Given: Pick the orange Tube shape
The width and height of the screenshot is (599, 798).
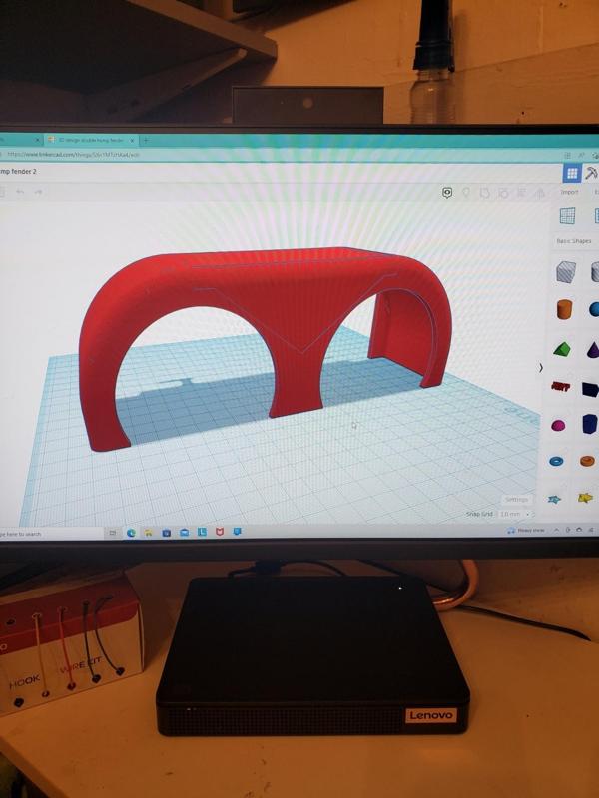Looking at the screenshot, I should pos(587,461).
